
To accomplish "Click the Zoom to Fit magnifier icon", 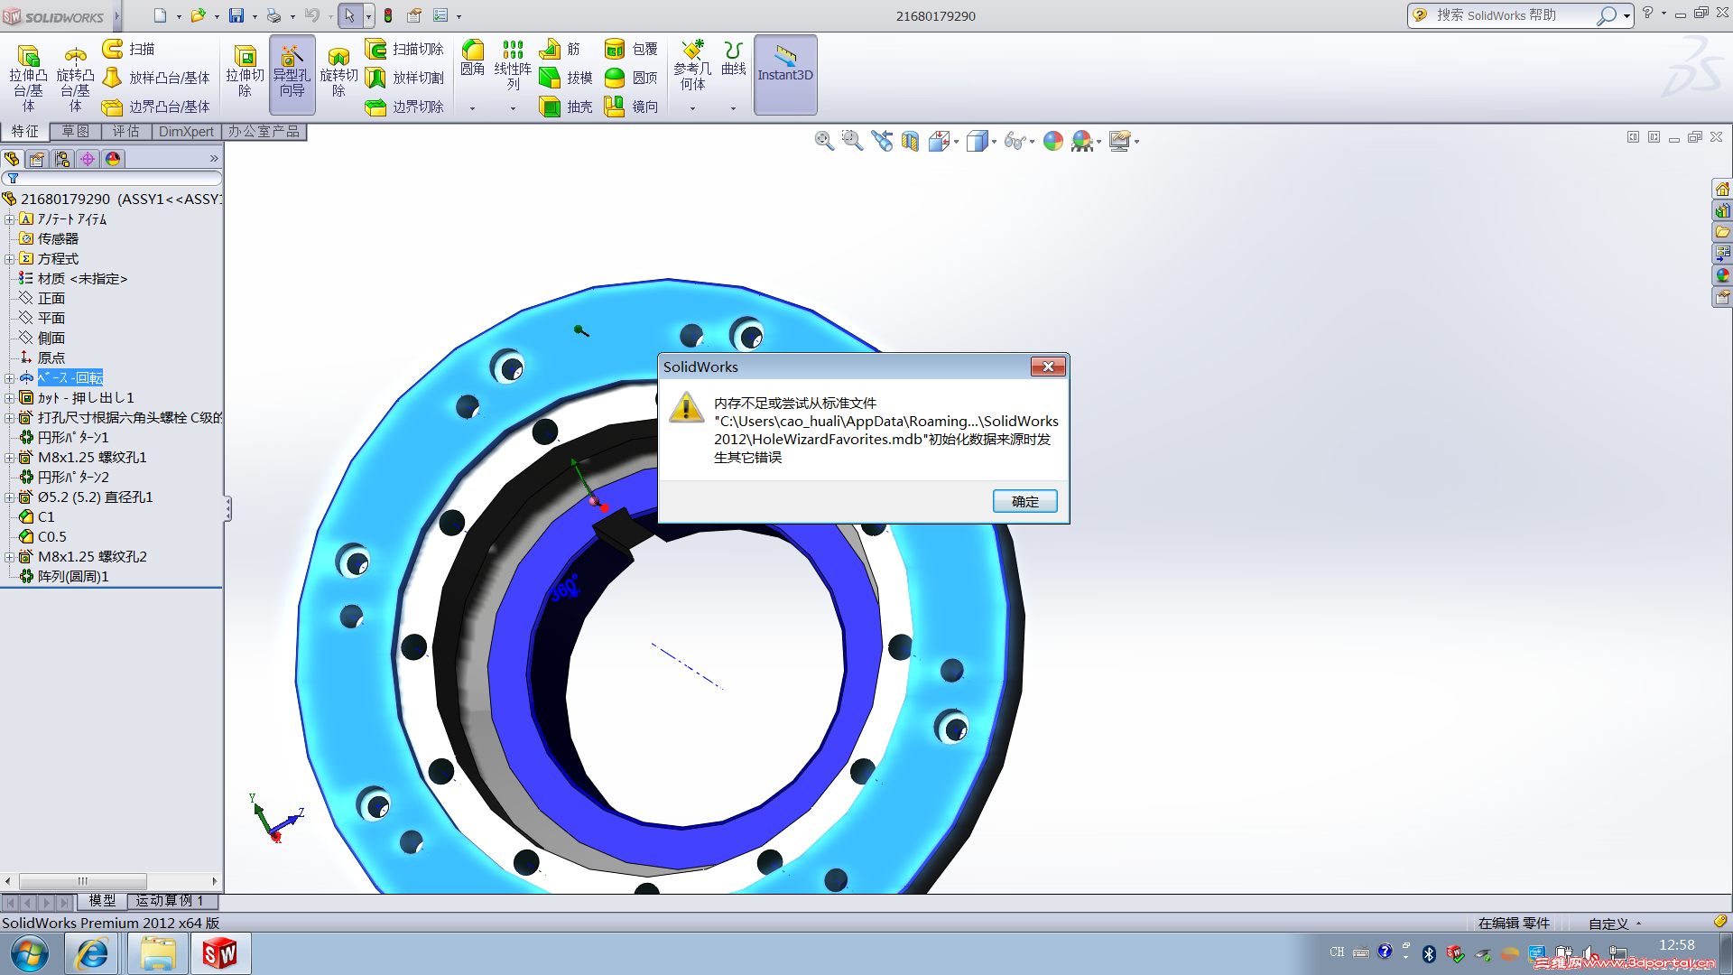I will [823, 141].
